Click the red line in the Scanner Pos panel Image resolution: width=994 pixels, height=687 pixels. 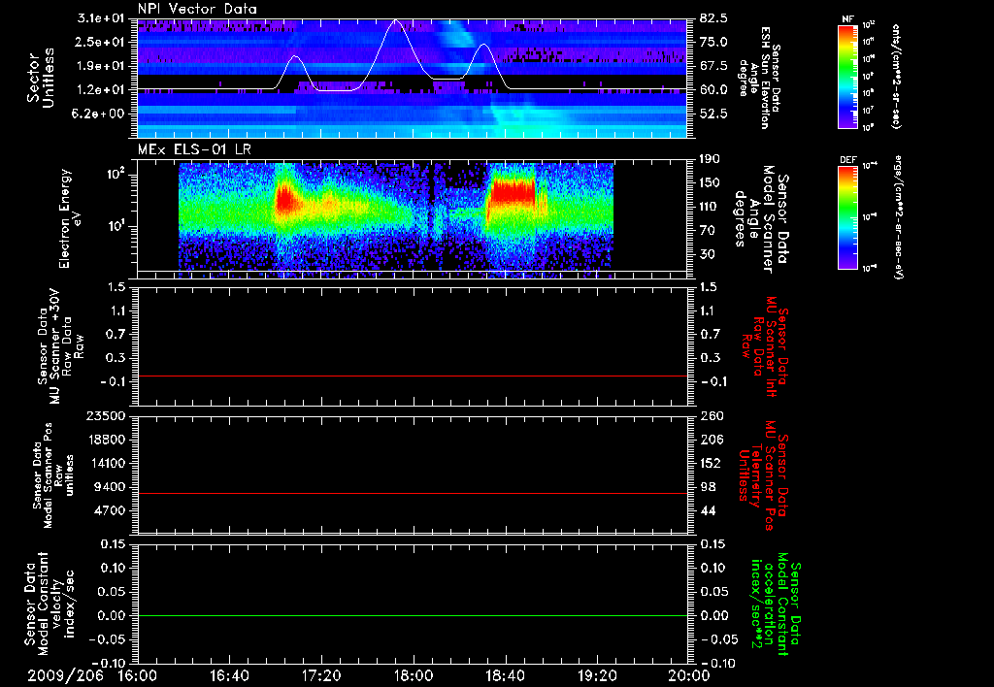click(x=413, y=493)
